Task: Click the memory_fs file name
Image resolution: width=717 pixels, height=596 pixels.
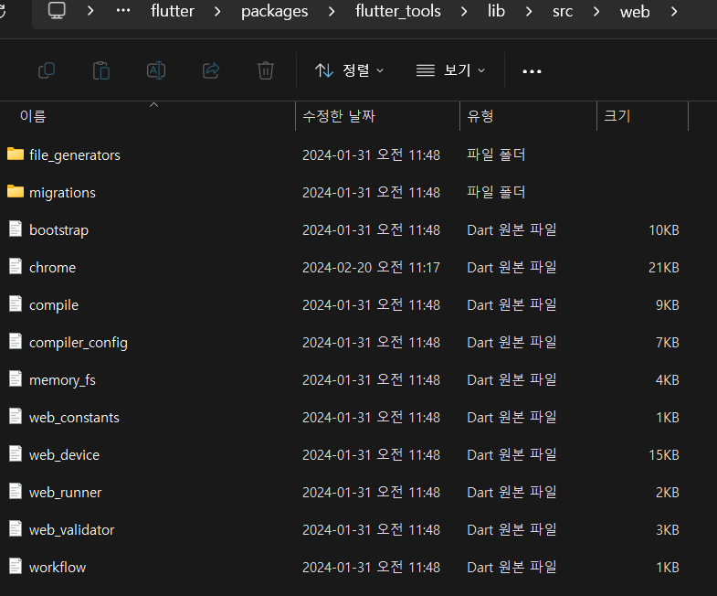Action: click(x=62, y=380)
